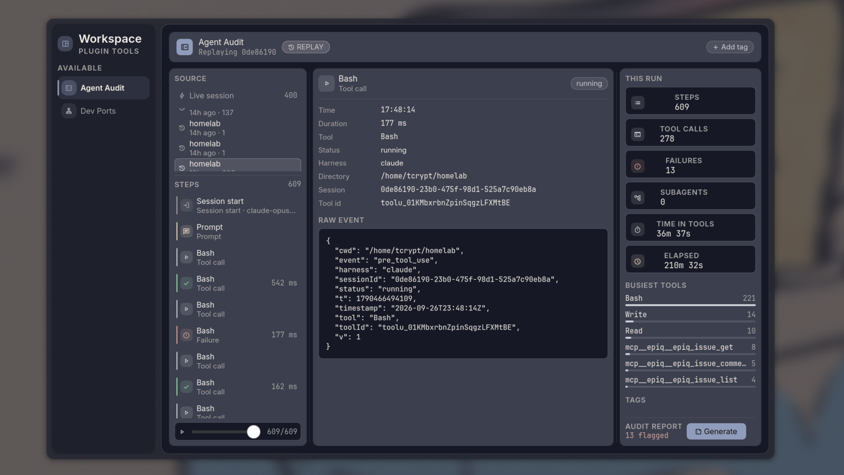Click the ELAPSED clock icon

638,261
